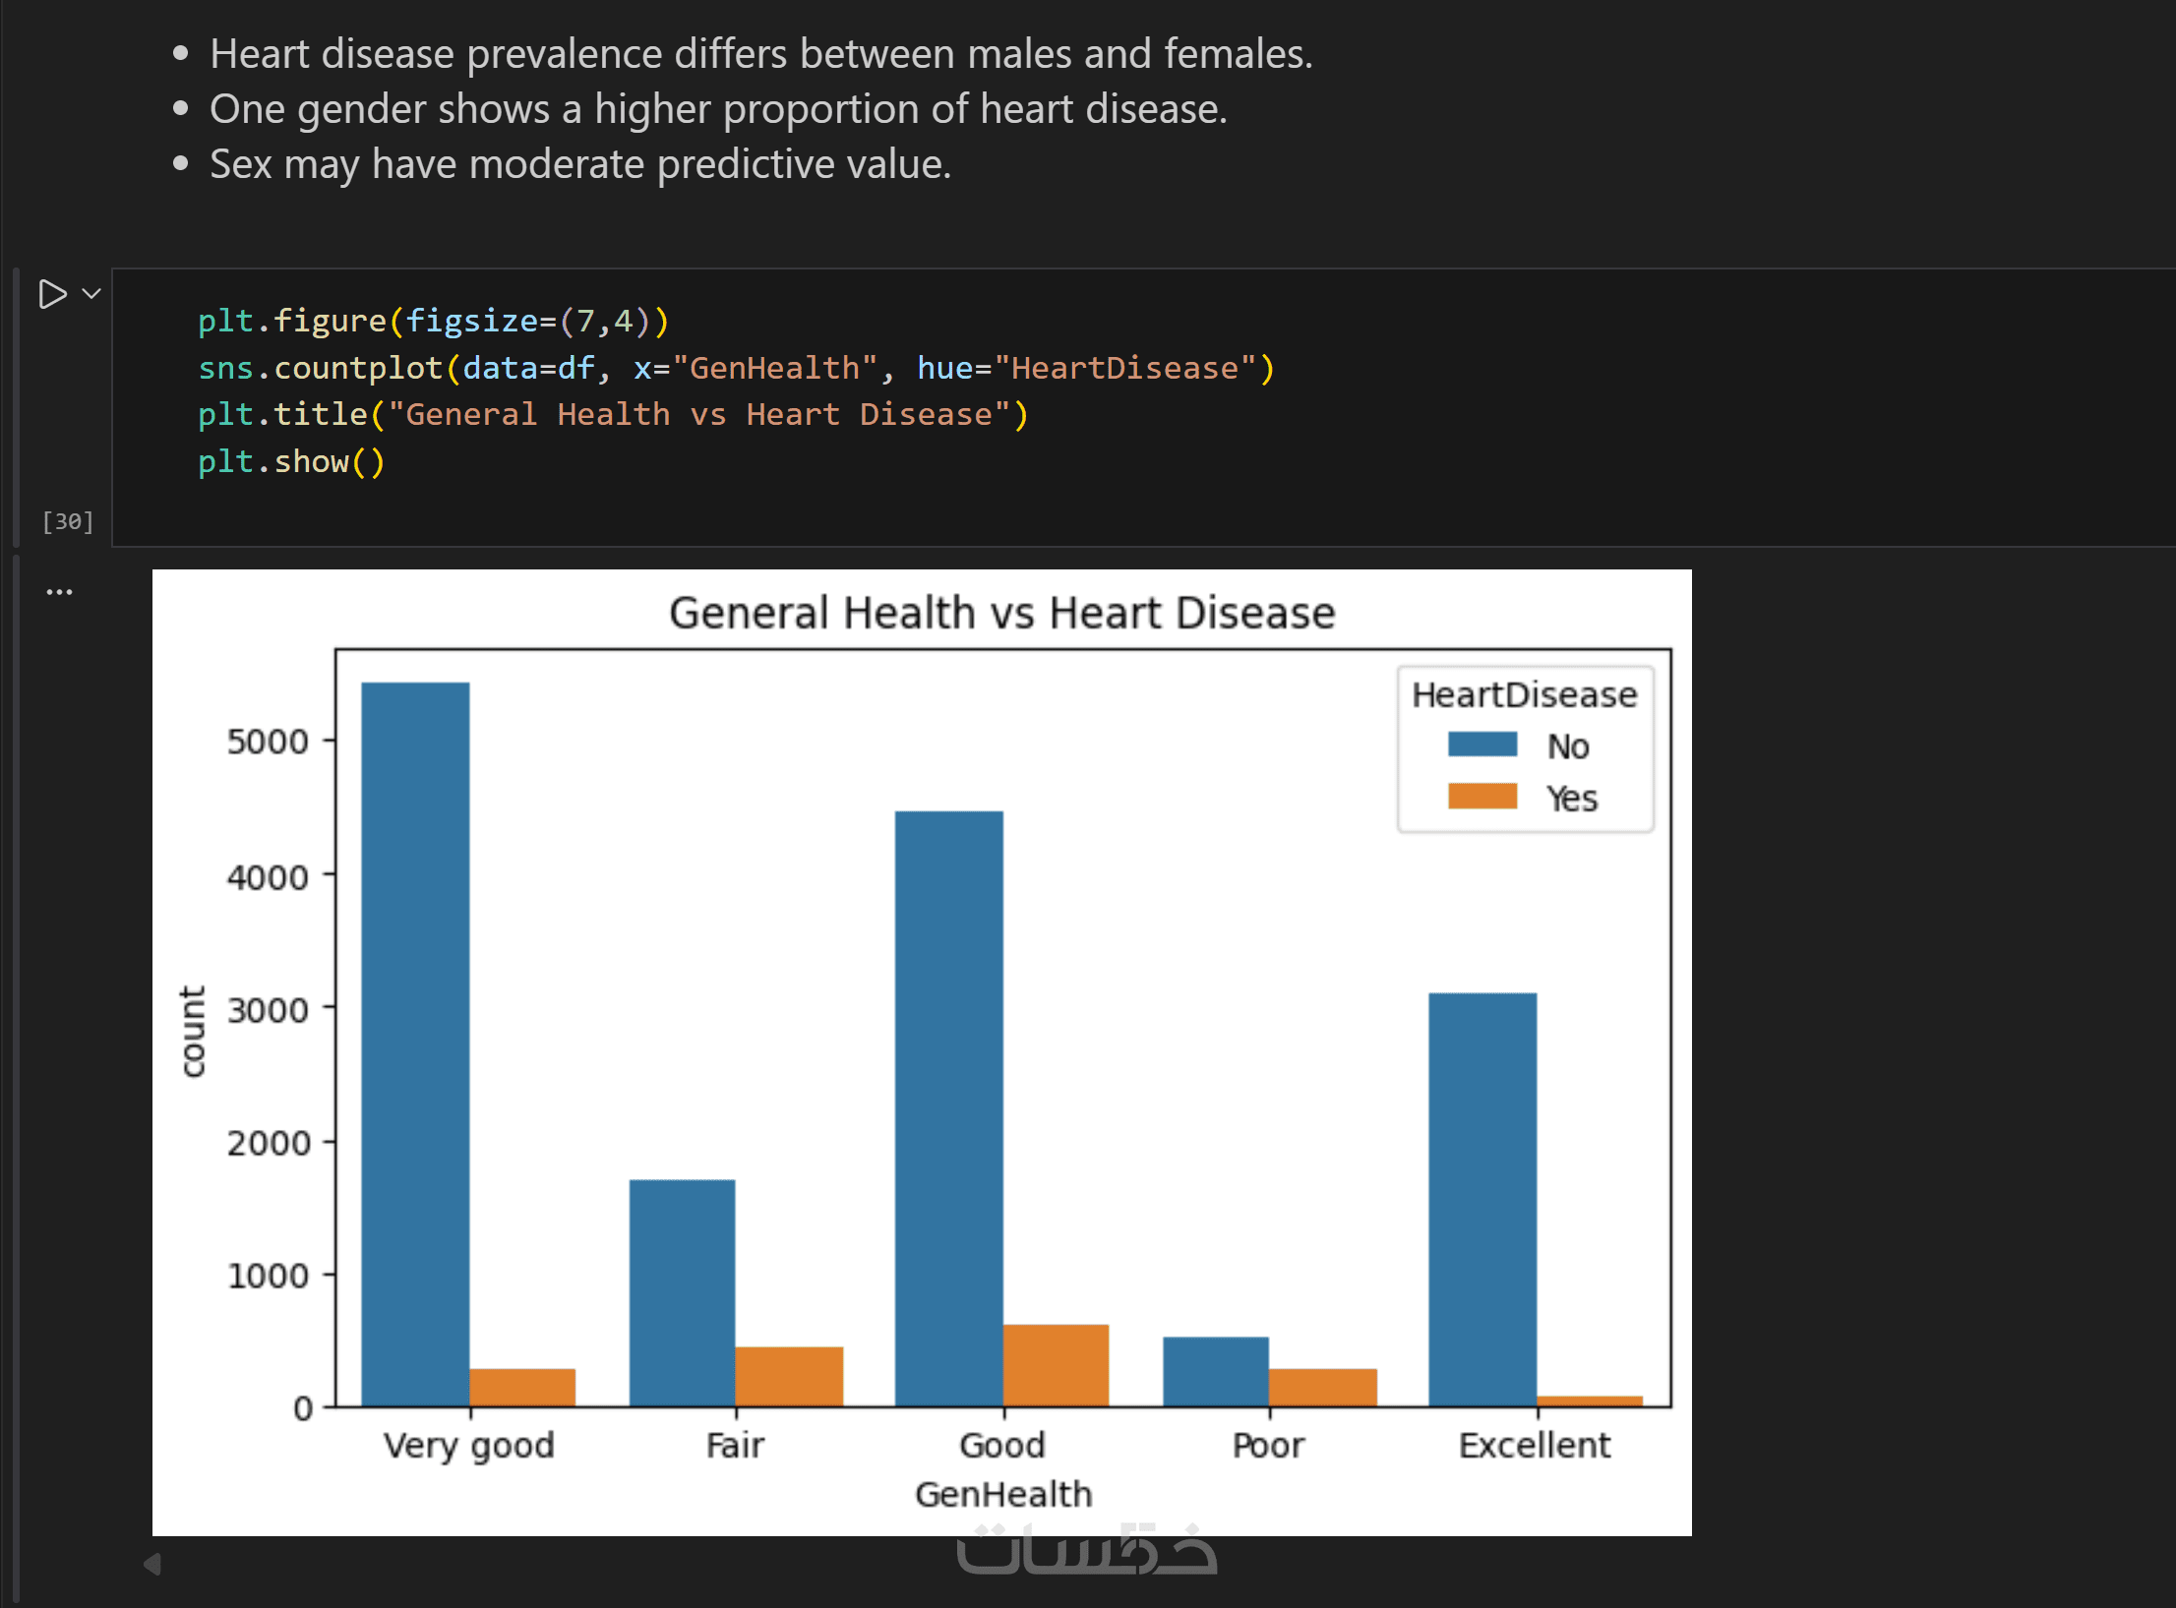Click the execution count [30] label

[68, 521]
